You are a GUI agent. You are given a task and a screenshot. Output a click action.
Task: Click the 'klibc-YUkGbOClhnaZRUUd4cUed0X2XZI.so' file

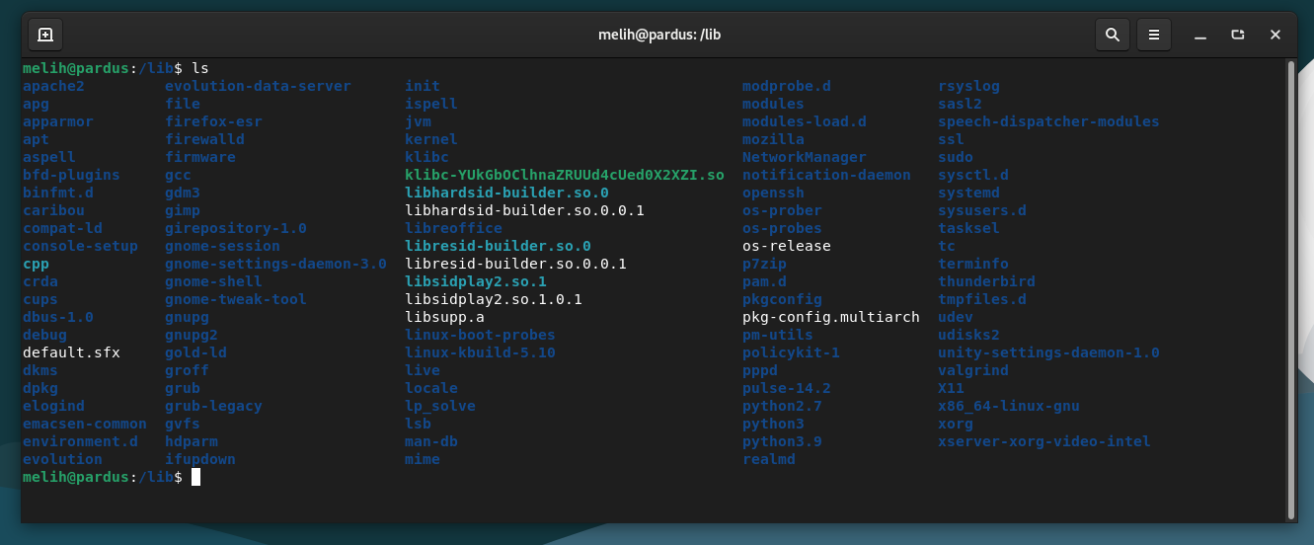coord(565,175)
